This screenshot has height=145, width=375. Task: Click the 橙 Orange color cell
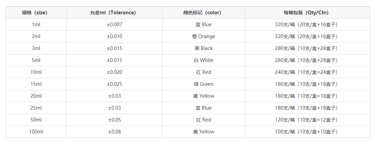pyautogui.click(x=204, y=37)
